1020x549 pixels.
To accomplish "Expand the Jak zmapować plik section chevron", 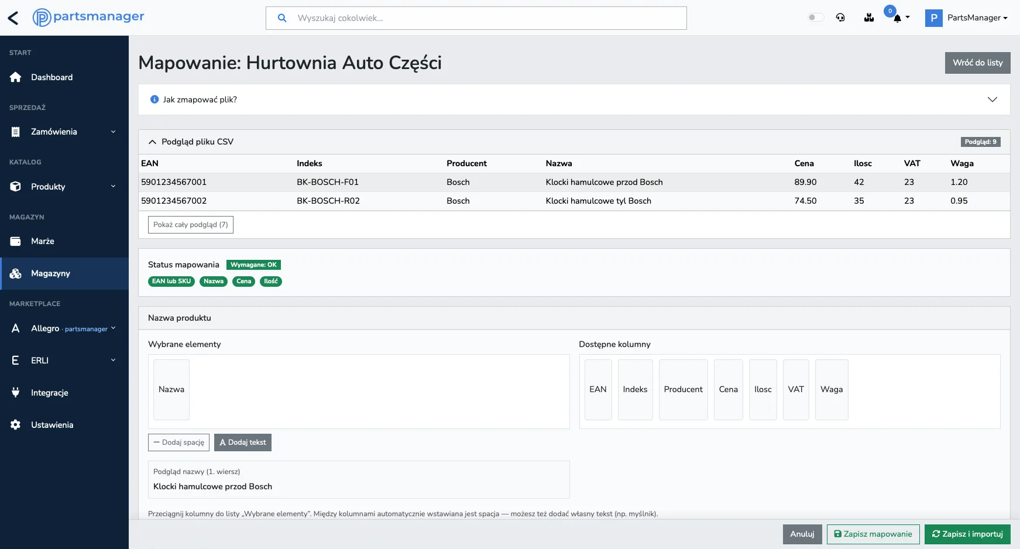I will coord(992,99).
